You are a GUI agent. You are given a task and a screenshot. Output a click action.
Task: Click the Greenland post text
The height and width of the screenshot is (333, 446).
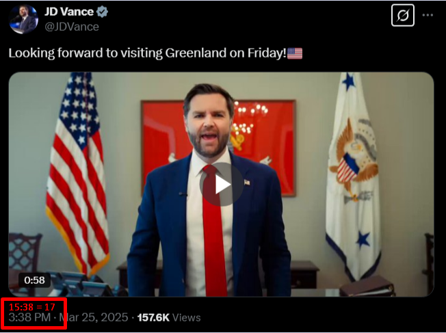(147, 53)
